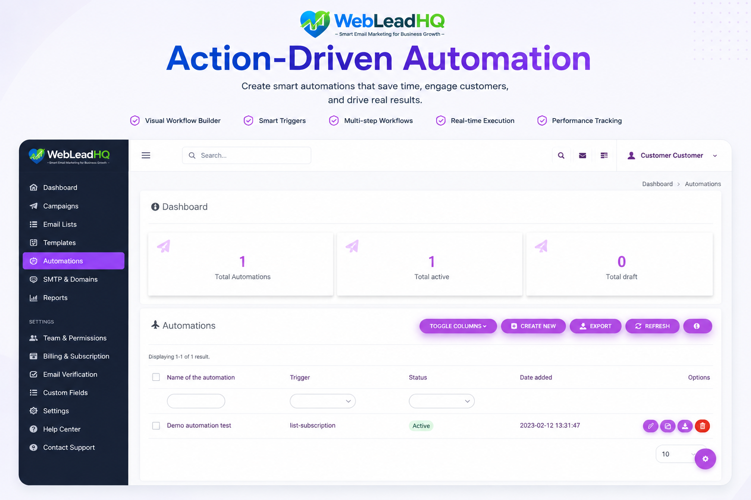Click the Templates icon in sidebar
This screenshot has height=500, width=751.
coord(33,243)
